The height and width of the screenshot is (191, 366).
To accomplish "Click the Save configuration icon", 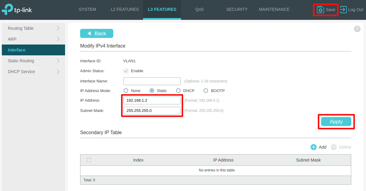I will coord(320,10).
